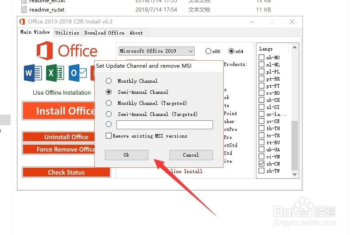Click the 11 KB file size

click(263, 10)
